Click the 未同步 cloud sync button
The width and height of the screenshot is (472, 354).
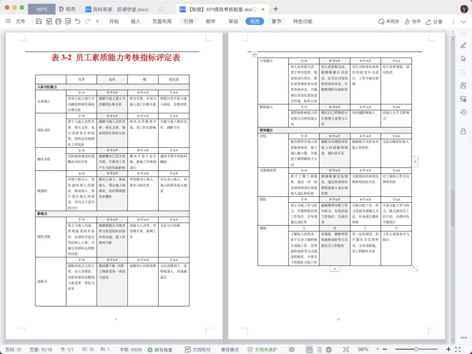click(x=389, y=21)
